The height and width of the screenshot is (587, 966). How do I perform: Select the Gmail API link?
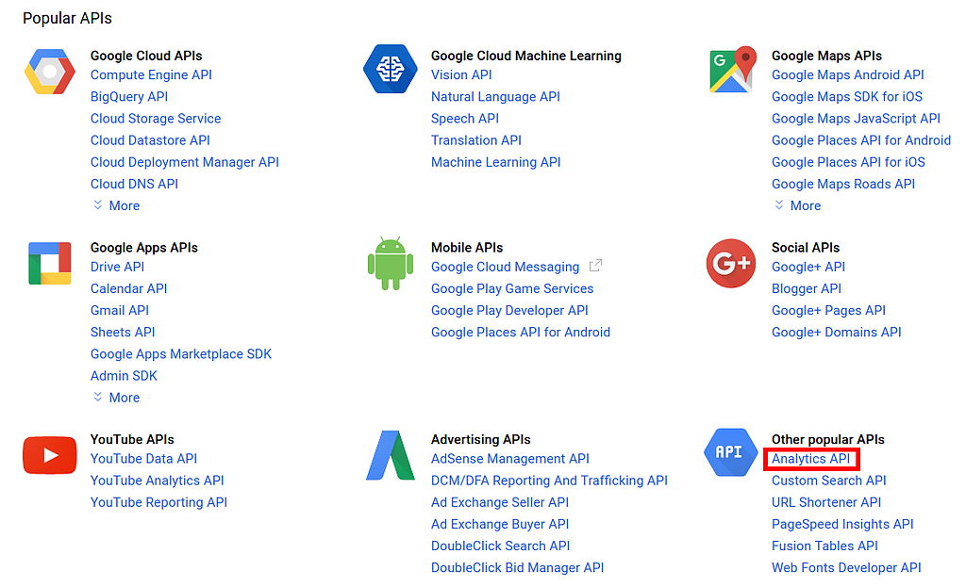point(120,310)
